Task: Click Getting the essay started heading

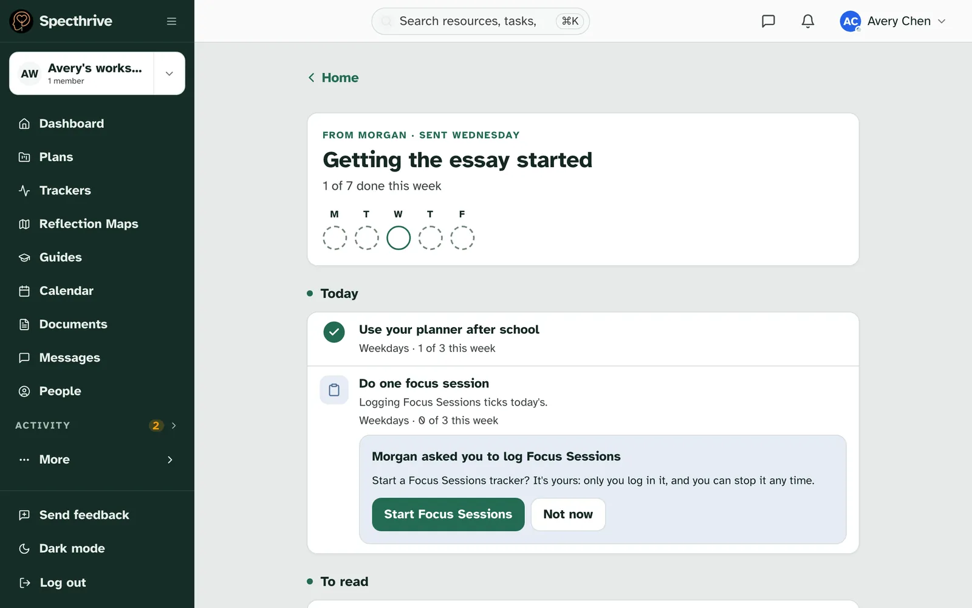Action: tap(457, 160)
